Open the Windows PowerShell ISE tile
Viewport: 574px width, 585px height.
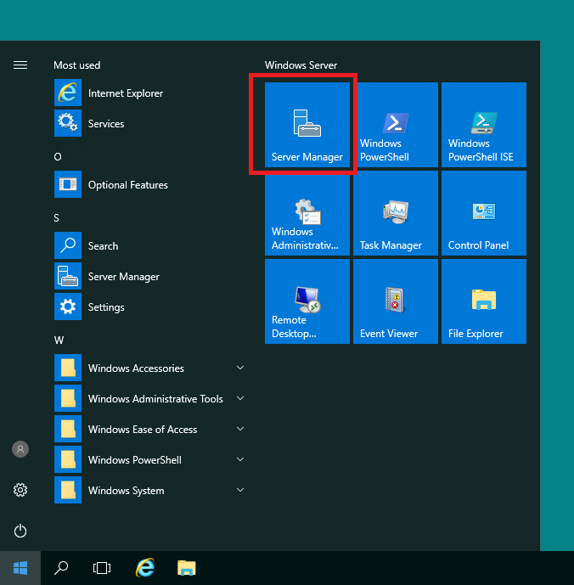tap(484, 125)
